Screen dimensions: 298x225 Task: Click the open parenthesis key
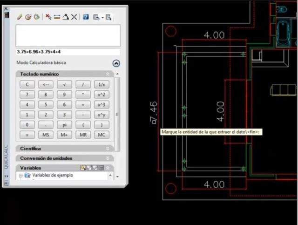click(x=83, y=125)
